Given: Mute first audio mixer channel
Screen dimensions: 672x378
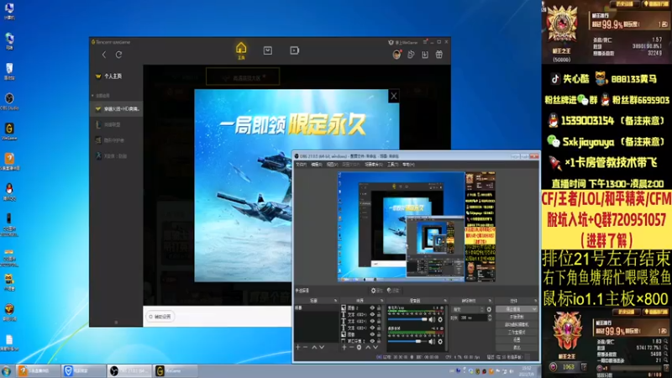Looking at the screenshot, I should pyautogui.click(x=432, y=320).
